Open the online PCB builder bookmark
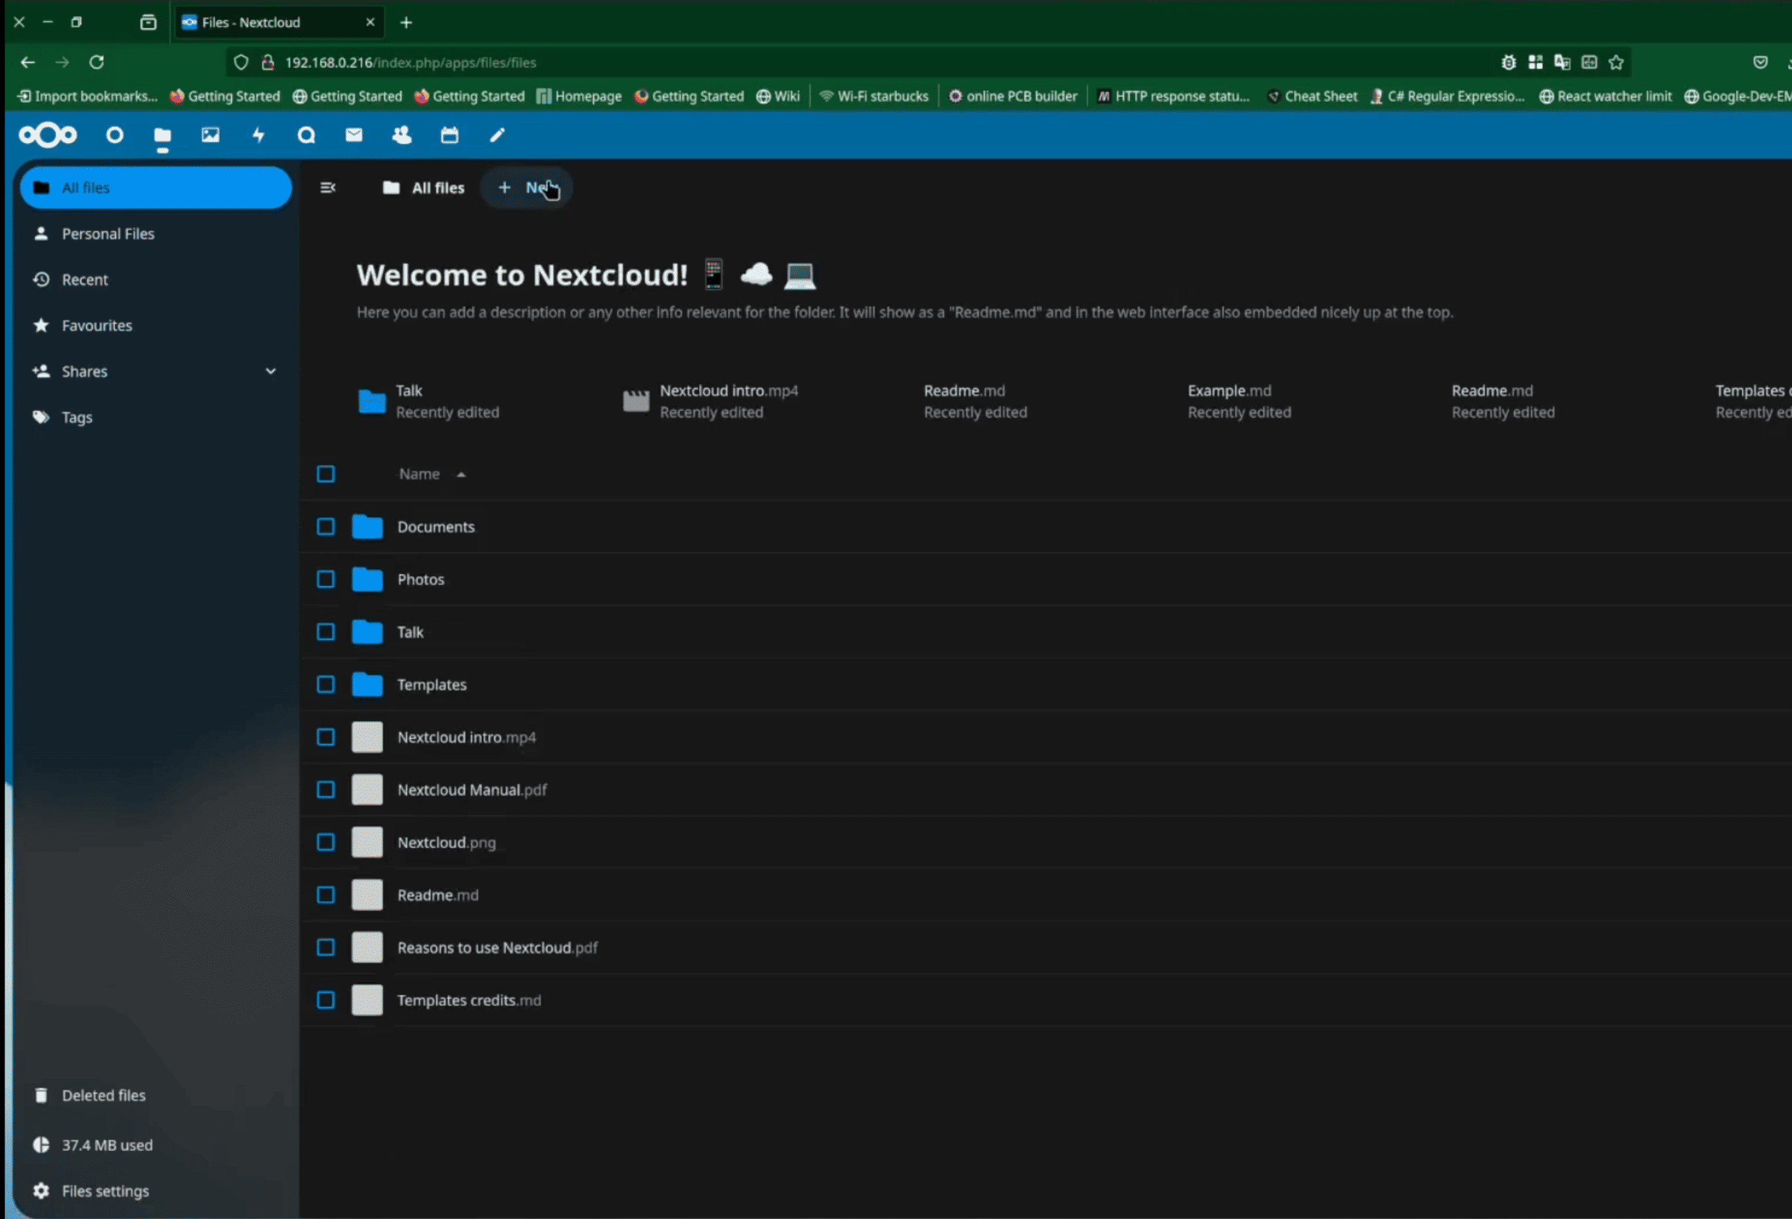 (1012, 97)
